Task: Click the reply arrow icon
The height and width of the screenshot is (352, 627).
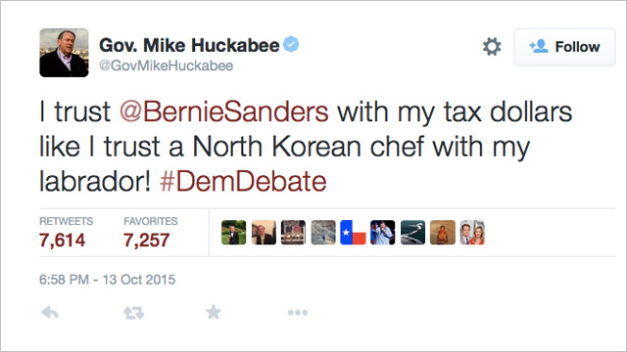Action: coord(50,313)
